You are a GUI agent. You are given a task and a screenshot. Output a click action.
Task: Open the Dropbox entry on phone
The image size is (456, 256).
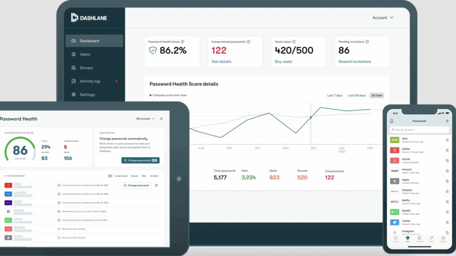(419, 192)
